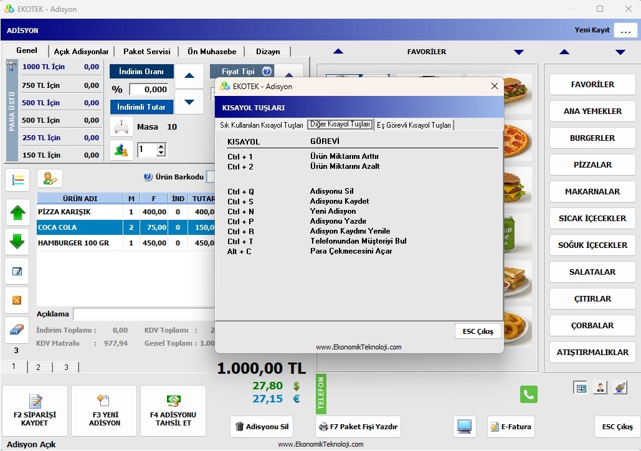641x451 pixels.
Task: Select the Sık Kullanılan Kısayol Tuşları tab
Action: click(x=262, y=125)
